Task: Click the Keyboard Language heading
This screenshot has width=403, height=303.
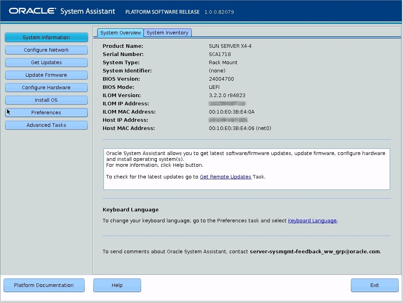Action: [x=131, y=209]
